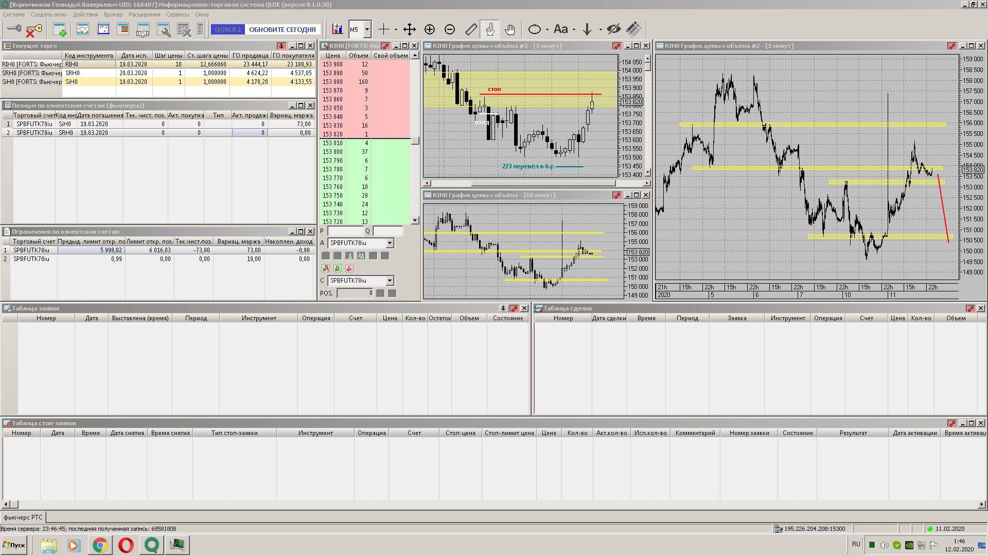
Task: Toggle the crossed-eye hide drawings icon
Action: 613,29
